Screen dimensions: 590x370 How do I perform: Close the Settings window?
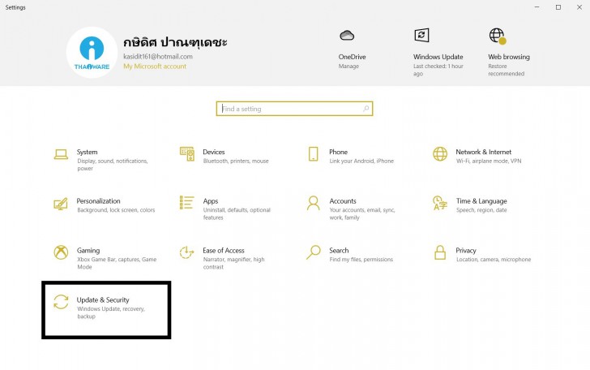click(579, 7)
